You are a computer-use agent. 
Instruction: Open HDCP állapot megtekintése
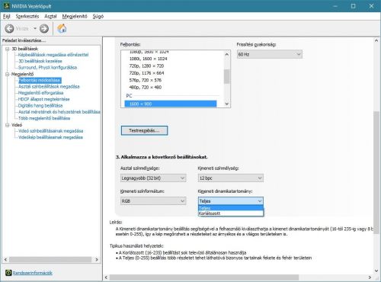click(x=43, y=99)
